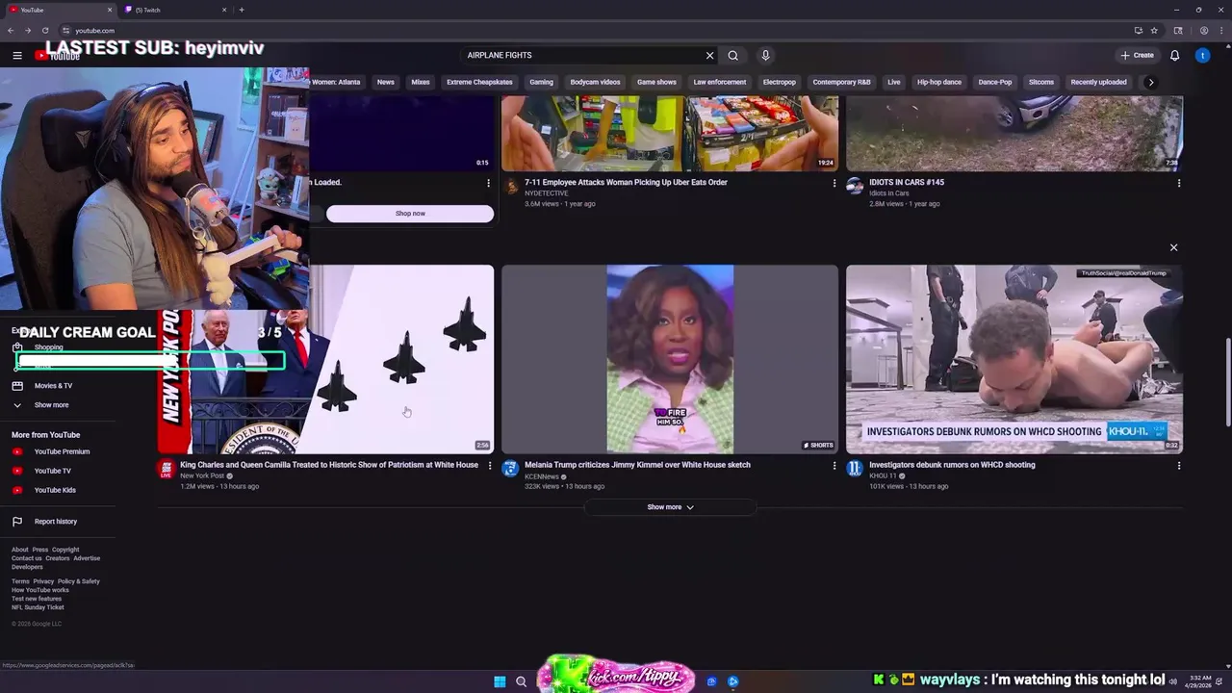Visit the KHOU 11 channel
This screenshot has height=693, width=1232.
(x=883, y=475)
